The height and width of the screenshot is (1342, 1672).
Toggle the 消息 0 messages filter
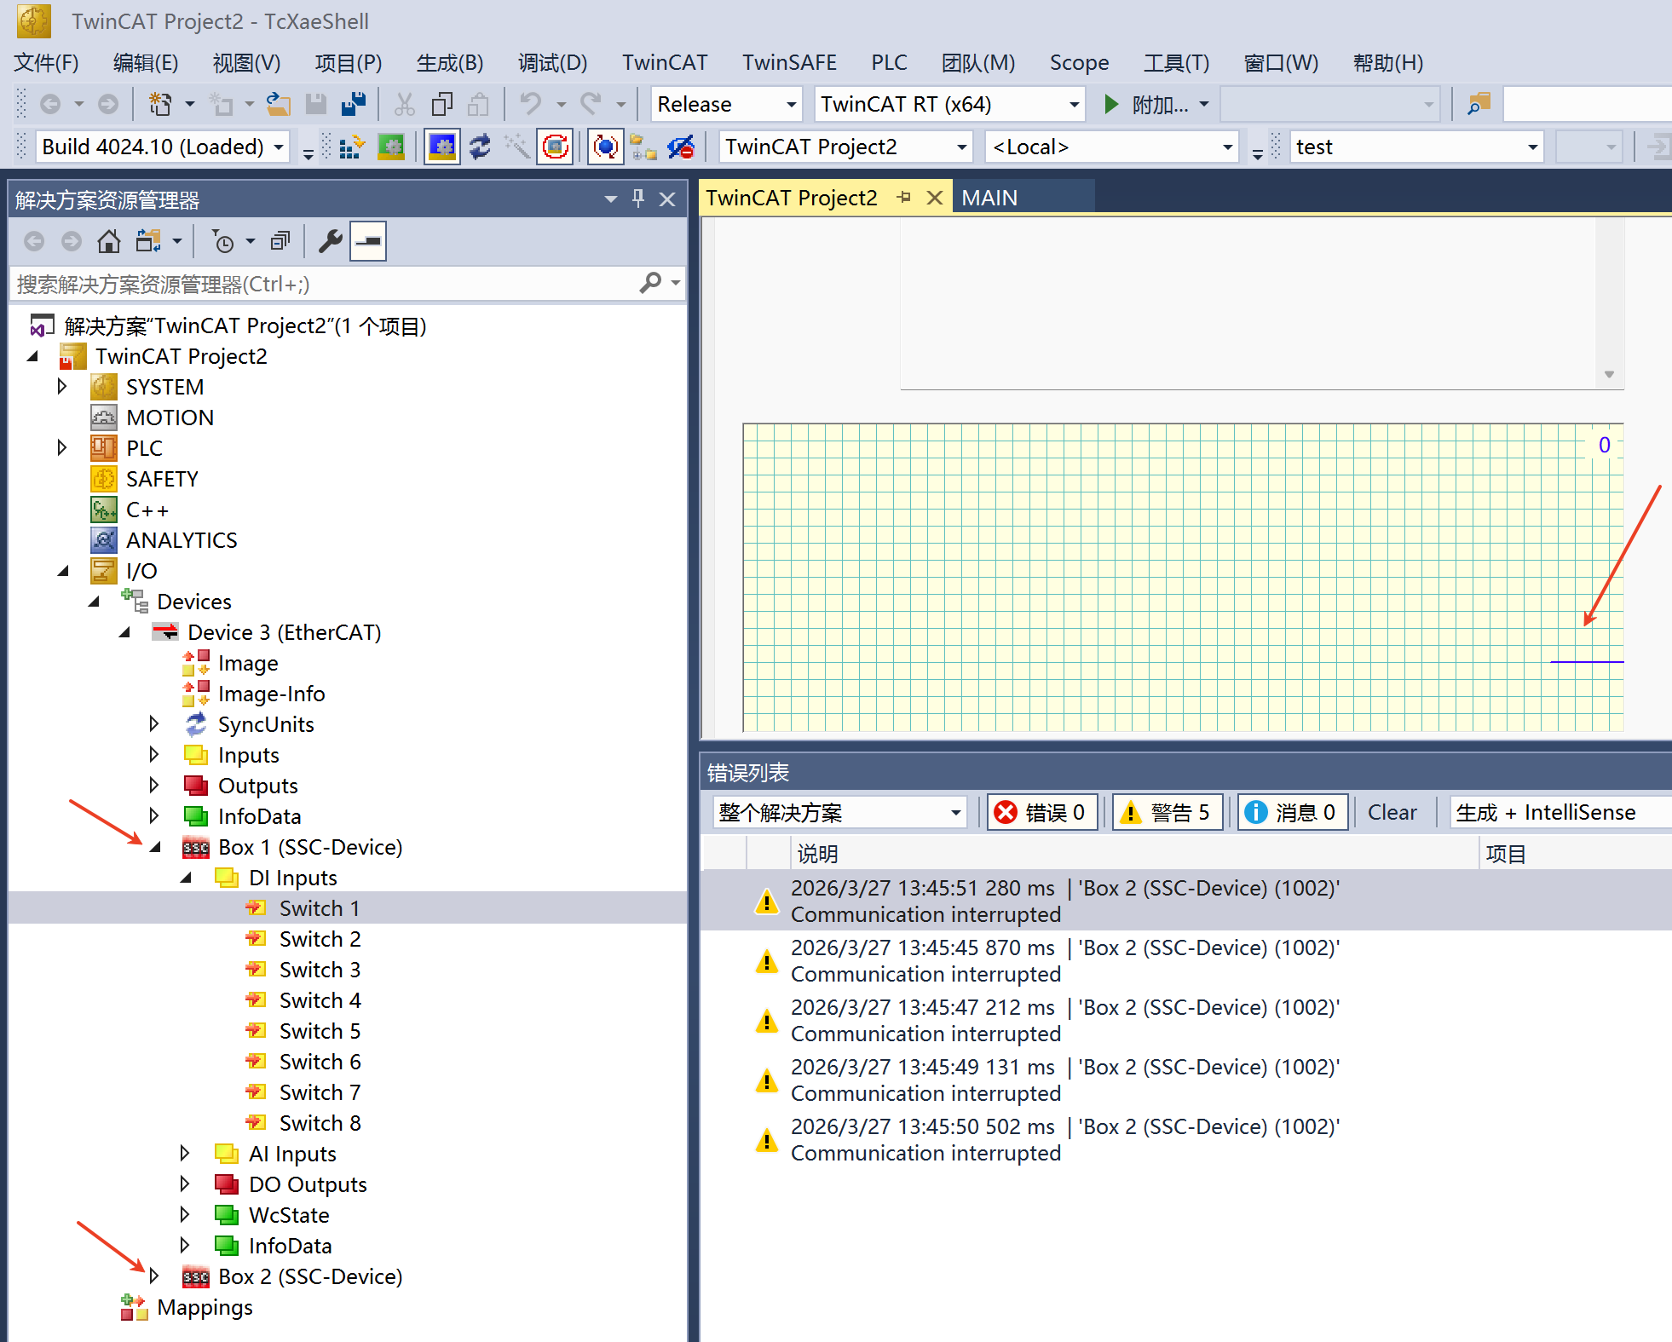[x=1292, y=812]
